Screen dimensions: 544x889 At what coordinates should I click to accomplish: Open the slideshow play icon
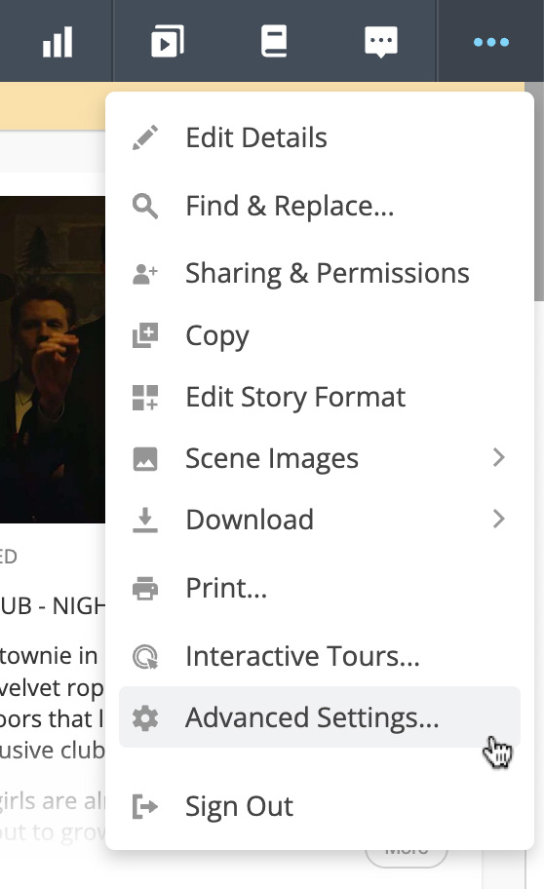[168, 41]
